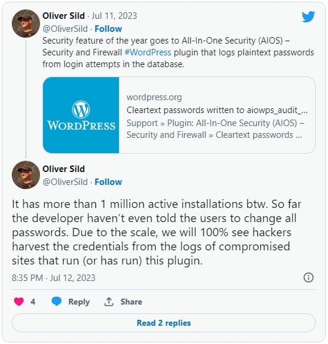Click the Reply text label

click(x=79, y=302)
